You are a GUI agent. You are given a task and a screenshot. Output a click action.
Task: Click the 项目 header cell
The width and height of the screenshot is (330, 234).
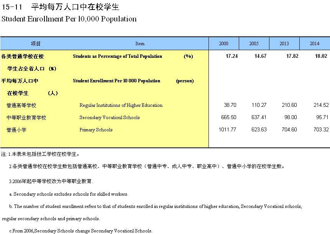[x=36, y=44]
